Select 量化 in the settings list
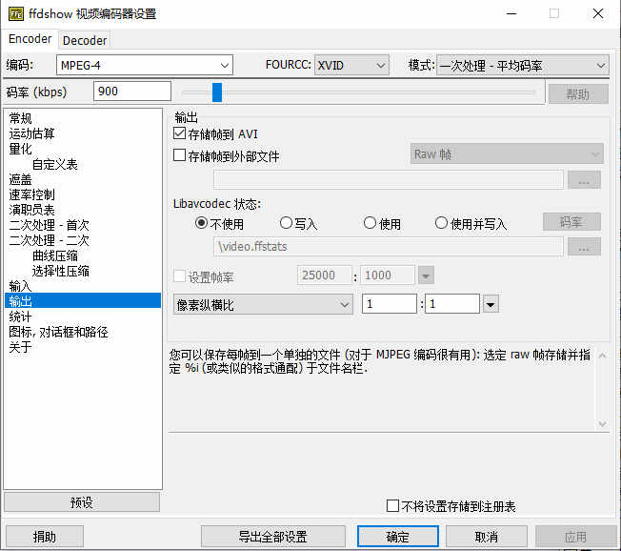This screenshot has height=551, width=621. tap(20, 149)
